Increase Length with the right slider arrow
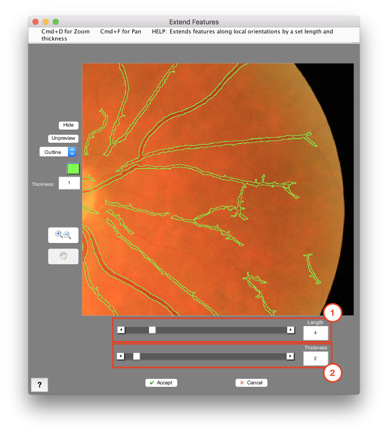388x435 pixels. click(291, 330)
